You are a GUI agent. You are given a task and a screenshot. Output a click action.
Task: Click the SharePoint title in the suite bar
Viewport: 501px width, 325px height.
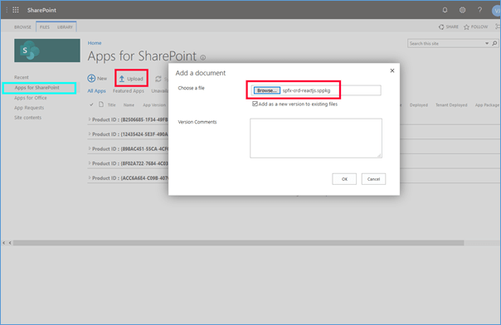click(41, 10)
